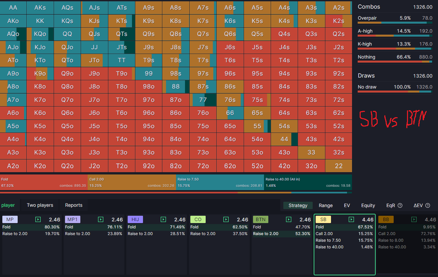Click the Overpair row in Combos panel
This screenshot has height=277, width=438.
point(395,19)
